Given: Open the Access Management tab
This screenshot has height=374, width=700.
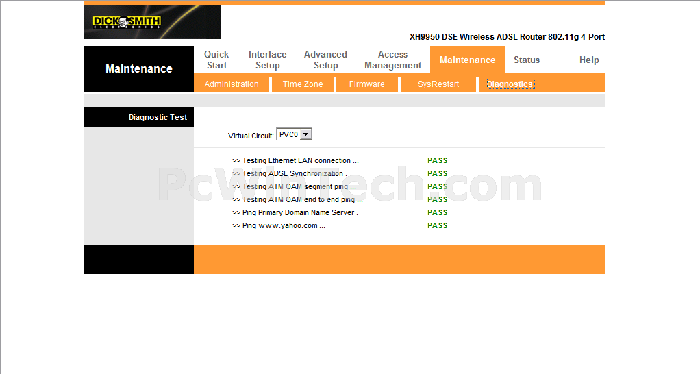Looking at the screenshot, I should (392, 60).
